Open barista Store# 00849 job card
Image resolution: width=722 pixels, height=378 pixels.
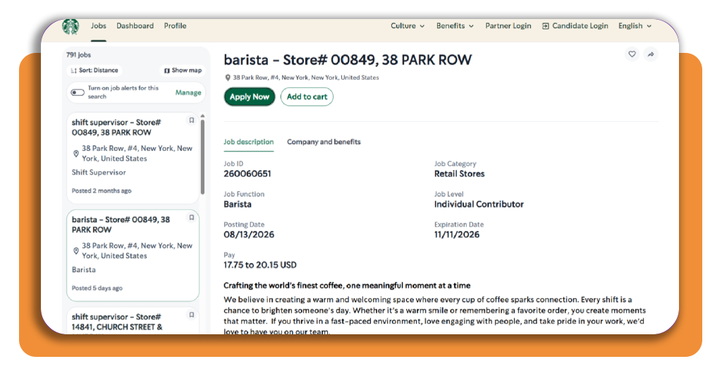[133, 255]
